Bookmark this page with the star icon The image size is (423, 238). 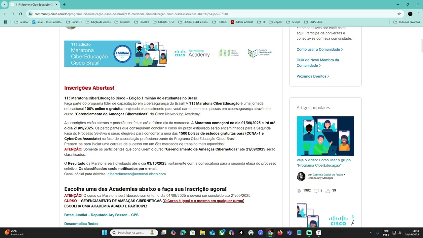coord(399,14)
